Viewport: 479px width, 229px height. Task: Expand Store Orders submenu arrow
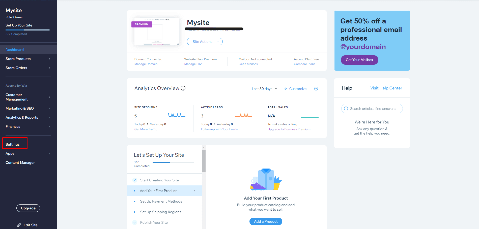[49, 68]
